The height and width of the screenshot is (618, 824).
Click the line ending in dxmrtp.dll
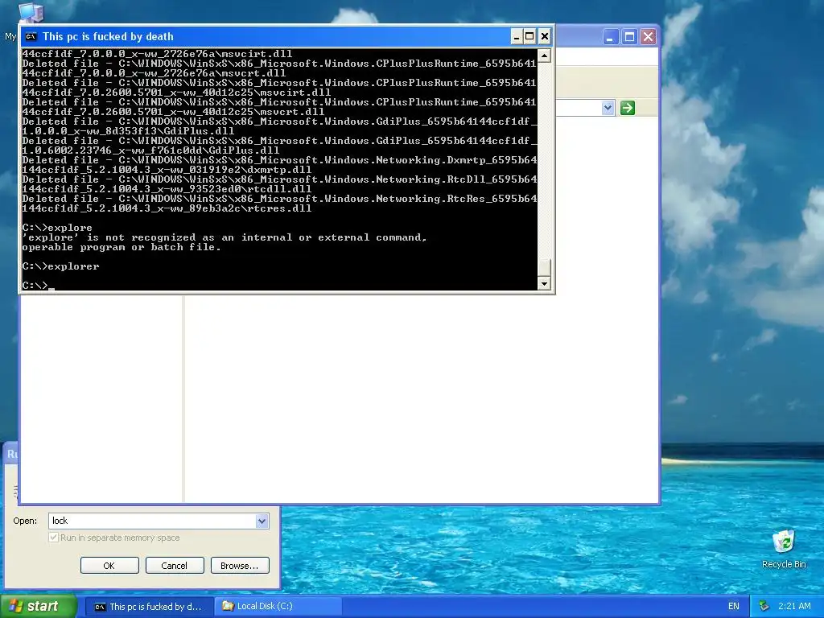click(x=167, y=170)
